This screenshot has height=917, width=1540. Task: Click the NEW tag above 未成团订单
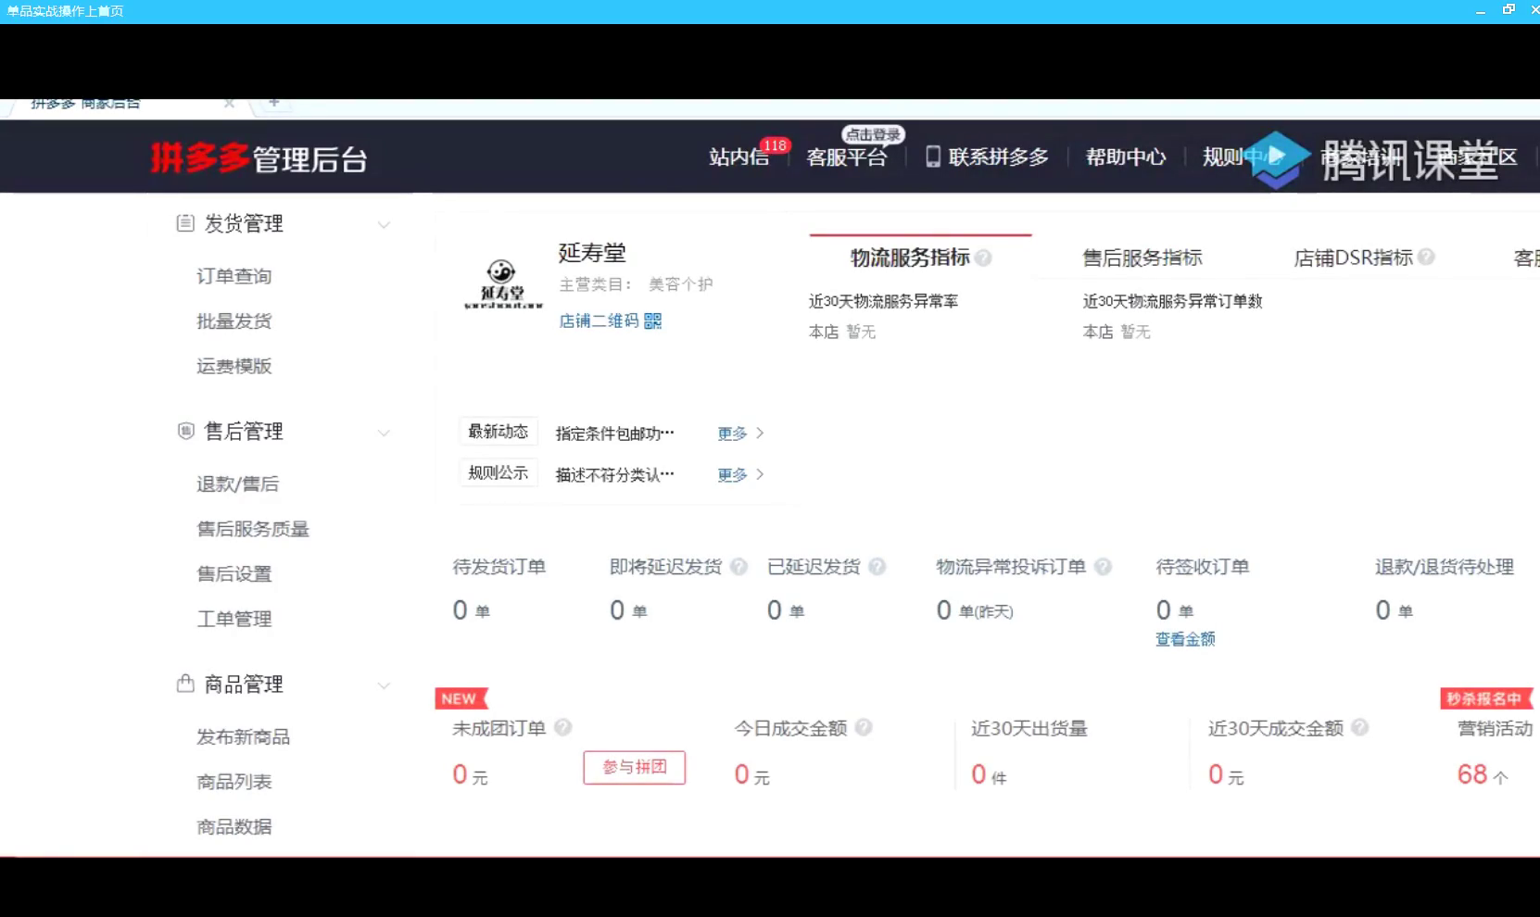coord(461,698)
